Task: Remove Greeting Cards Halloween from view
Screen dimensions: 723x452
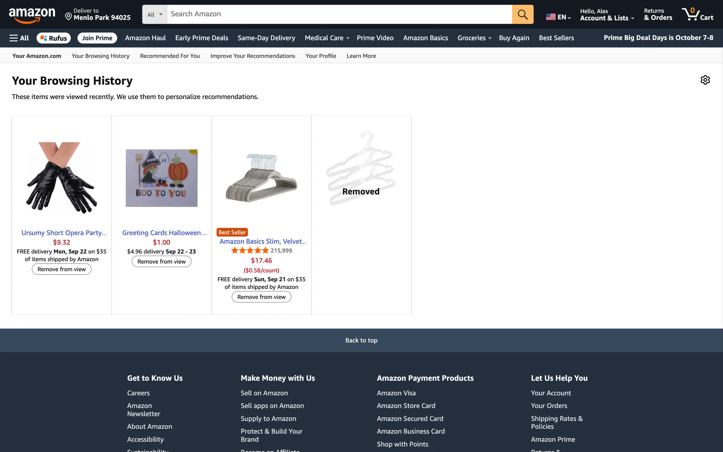Action: 161,261
